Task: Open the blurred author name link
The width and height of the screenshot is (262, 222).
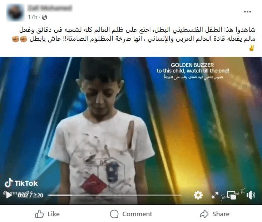Action: 50,7
